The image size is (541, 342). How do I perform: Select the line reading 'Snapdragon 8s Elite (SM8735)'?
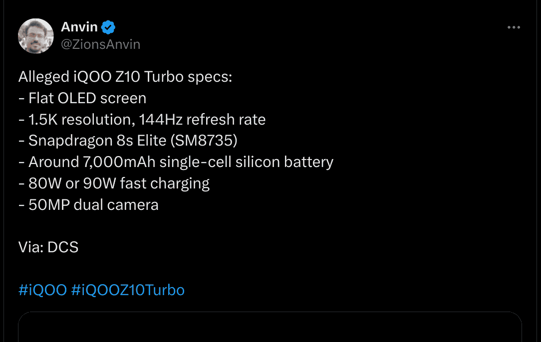(x=127, y=140)
